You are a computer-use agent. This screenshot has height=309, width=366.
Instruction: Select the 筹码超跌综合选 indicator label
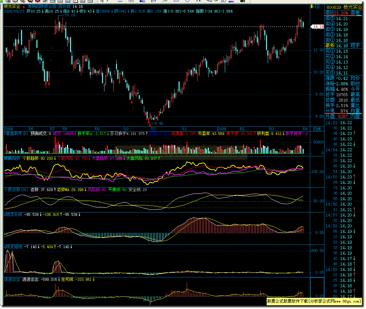(42, 6)
